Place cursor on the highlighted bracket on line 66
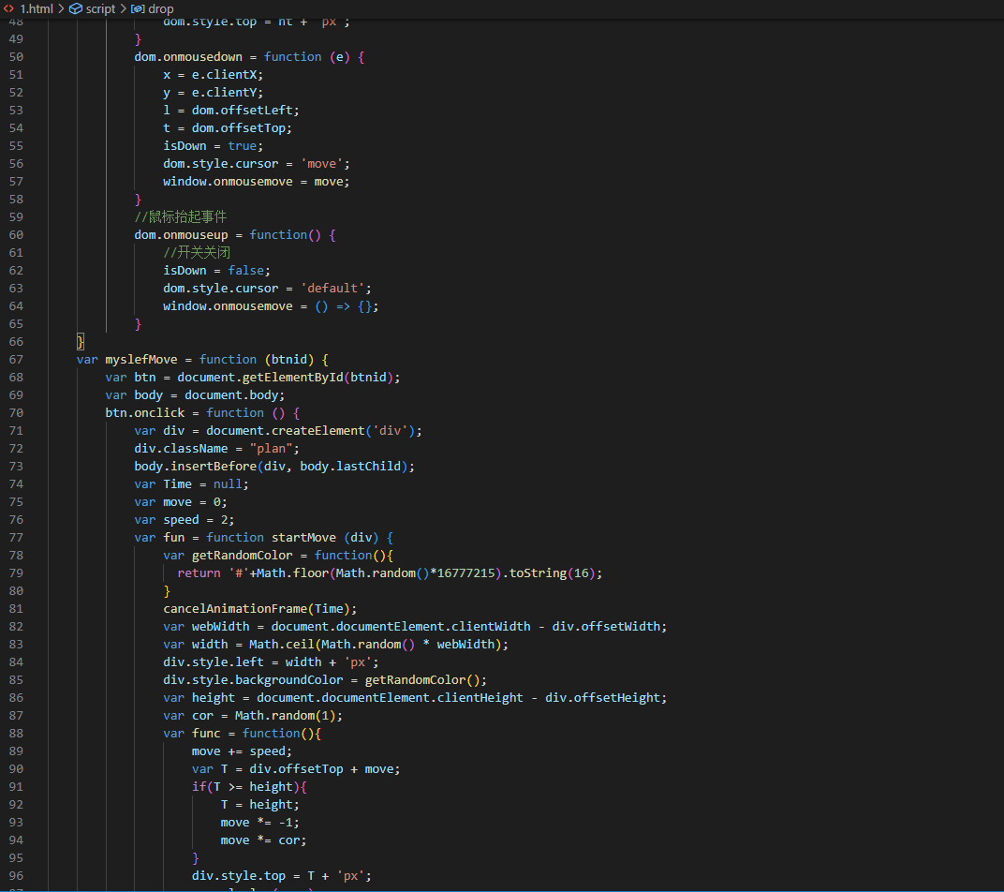 tap(81, 341)
